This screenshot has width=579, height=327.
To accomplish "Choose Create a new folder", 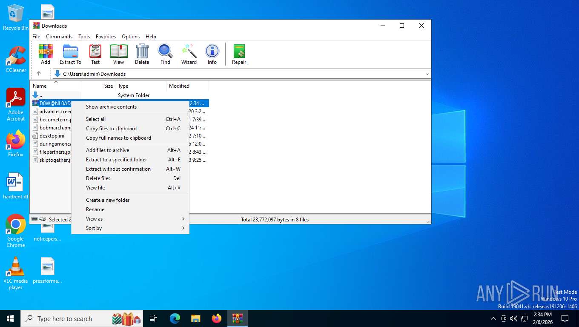I will tap(130, 200).
